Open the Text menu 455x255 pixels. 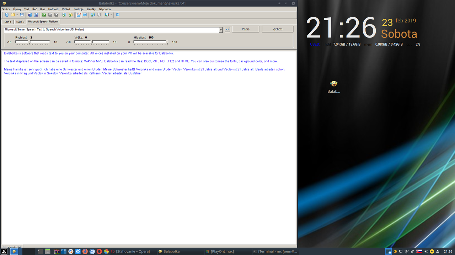click(x=27, y=9)
